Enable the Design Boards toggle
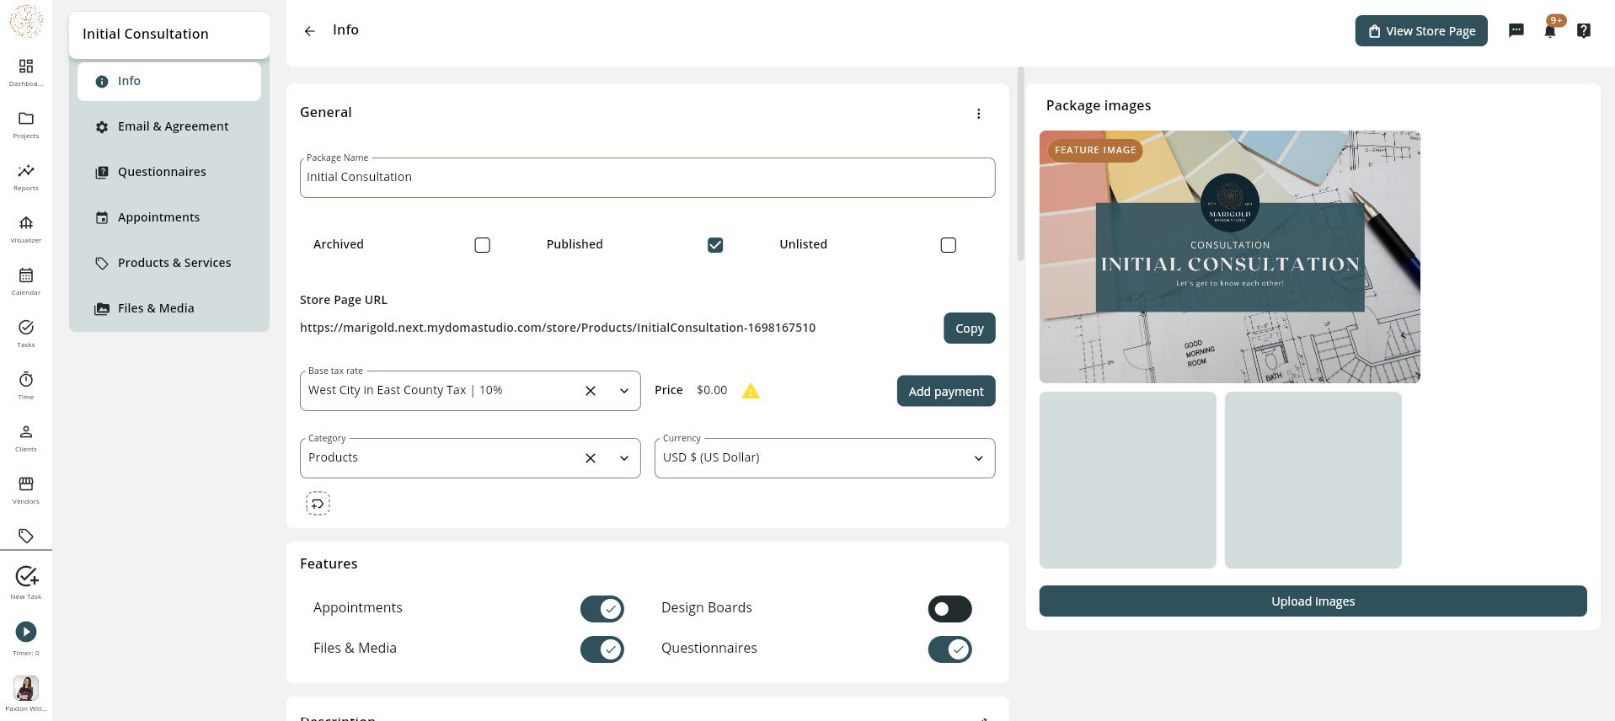This screenshot has height=721, width=1615. click(x=950, y=609)
